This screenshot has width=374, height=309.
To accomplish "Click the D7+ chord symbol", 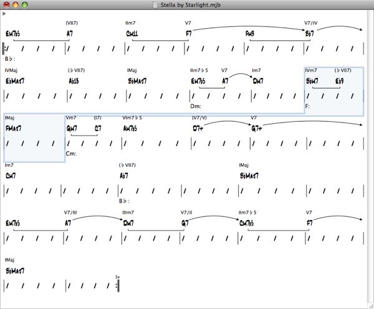I will (x=198, y=128).
